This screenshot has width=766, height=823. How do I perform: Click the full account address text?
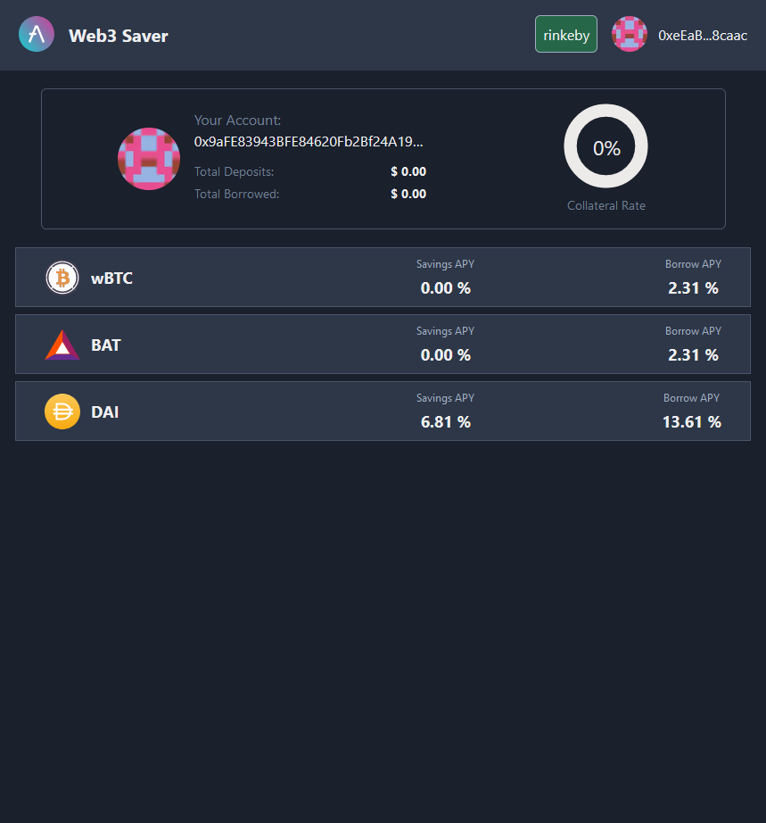[309, 141]
